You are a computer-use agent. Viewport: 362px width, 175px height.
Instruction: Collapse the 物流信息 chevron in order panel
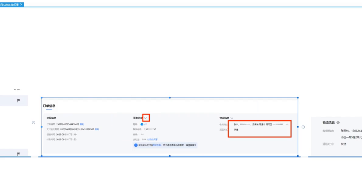[232, 118]
